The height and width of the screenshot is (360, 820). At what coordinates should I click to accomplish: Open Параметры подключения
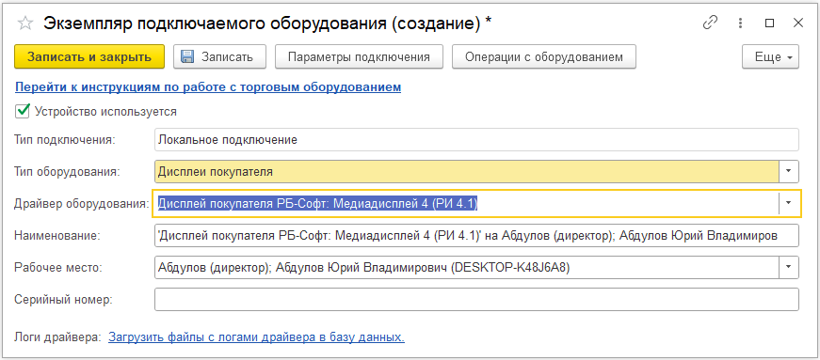point(359,57)
